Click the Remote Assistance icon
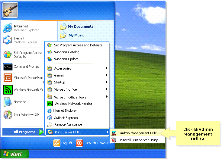 (x=50, y=124)
